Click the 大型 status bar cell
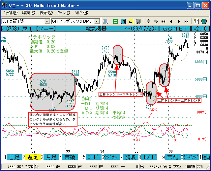The width and height of the screenshot is (211, 171). (177, 167)
